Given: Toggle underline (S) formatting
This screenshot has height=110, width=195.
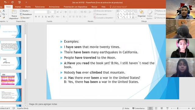Looking at the screenshot, I should tap(43, 16).
